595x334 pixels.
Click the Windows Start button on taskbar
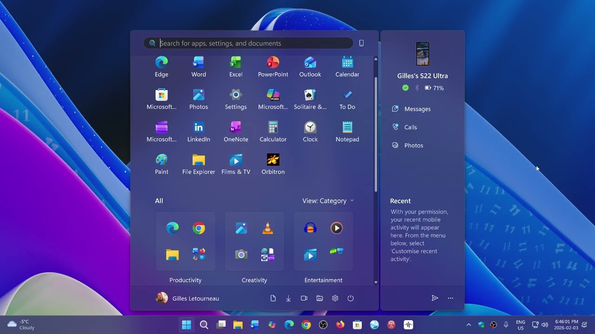186,325
